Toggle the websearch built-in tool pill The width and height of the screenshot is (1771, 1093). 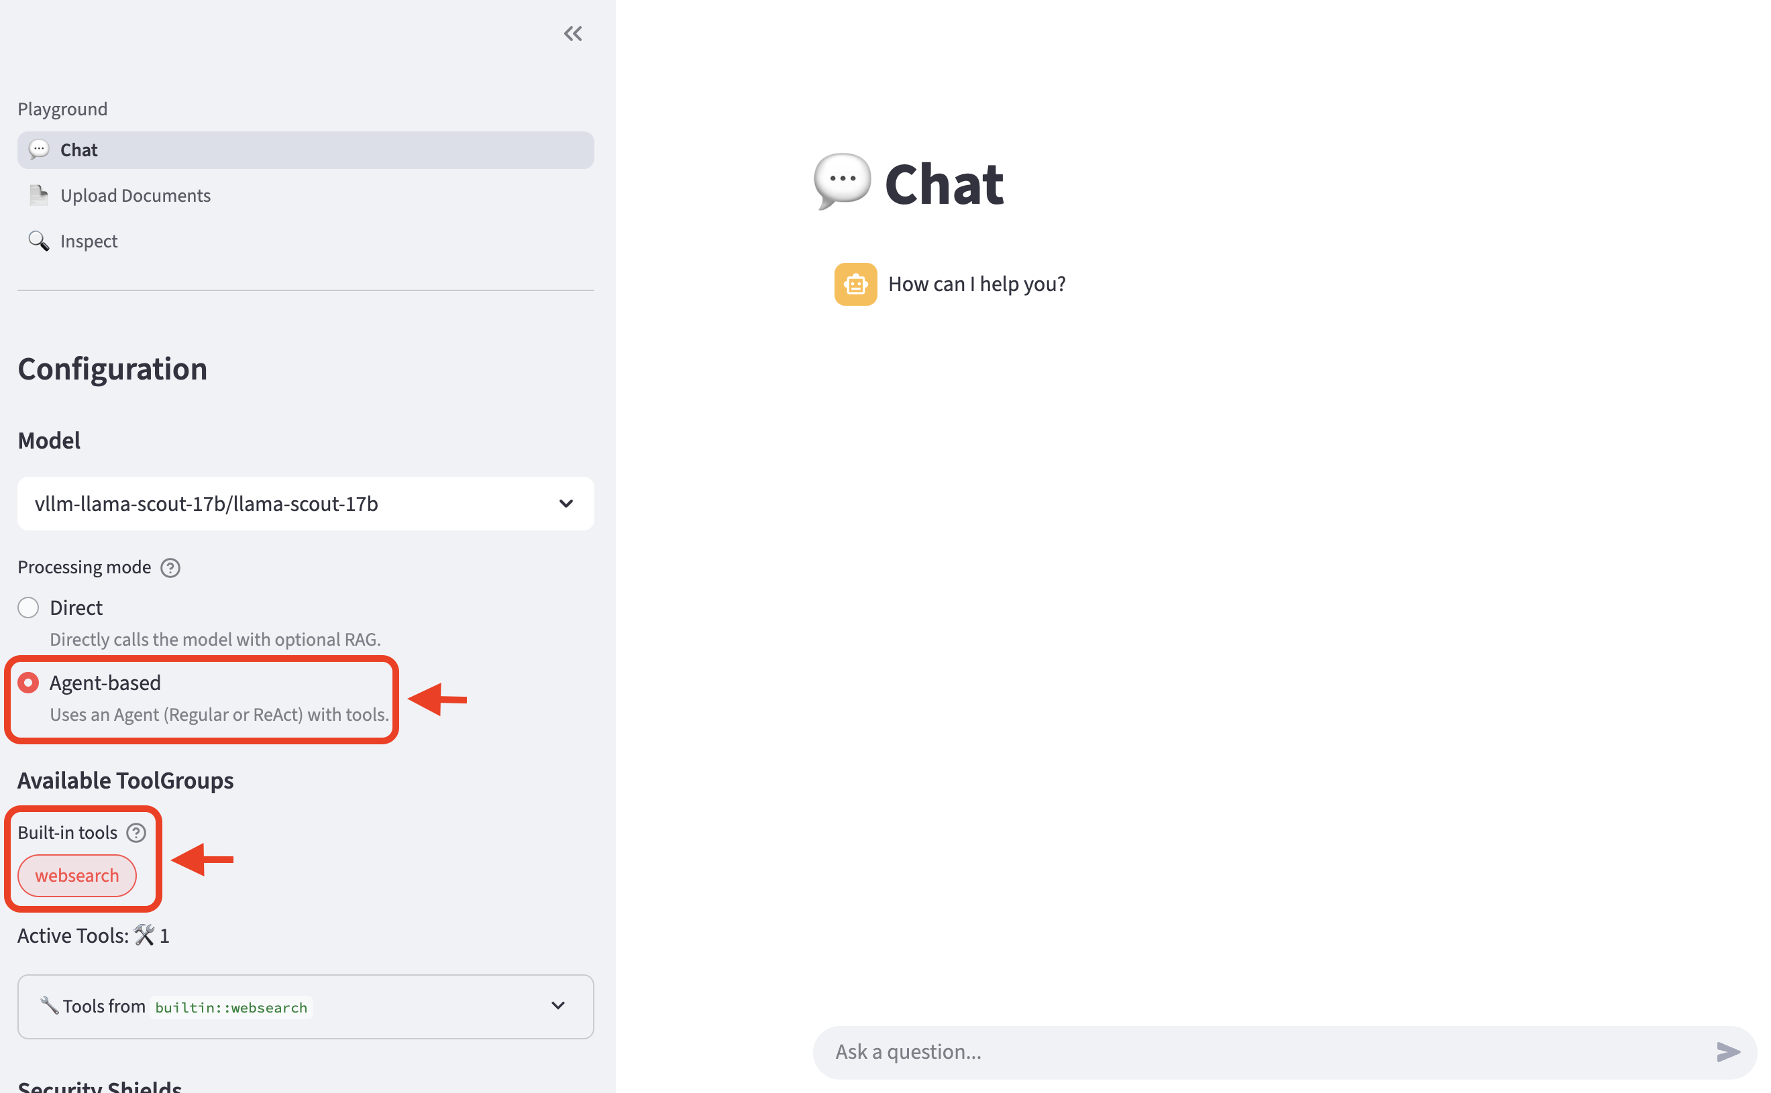tap(76, 874)
